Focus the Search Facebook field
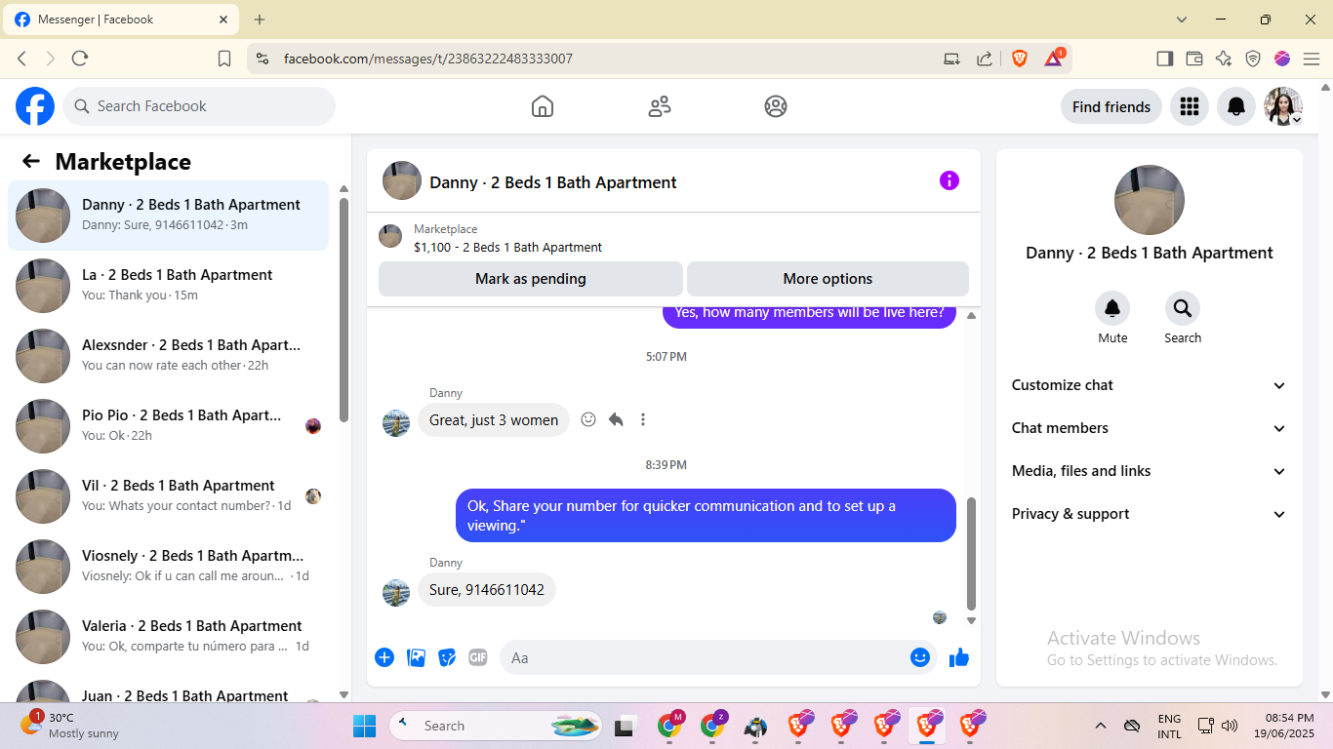1333x749 pixels. tap(199, 106)
